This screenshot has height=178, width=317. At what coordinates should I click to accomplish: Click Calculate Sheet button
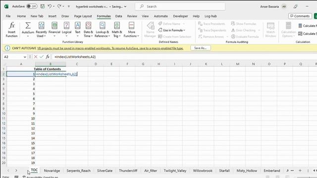(x=307, y=34)
